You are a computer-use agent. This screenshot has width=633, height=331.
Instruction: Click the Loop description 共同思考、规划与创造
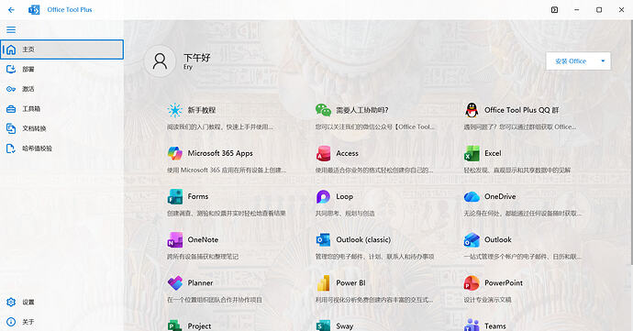345,213
